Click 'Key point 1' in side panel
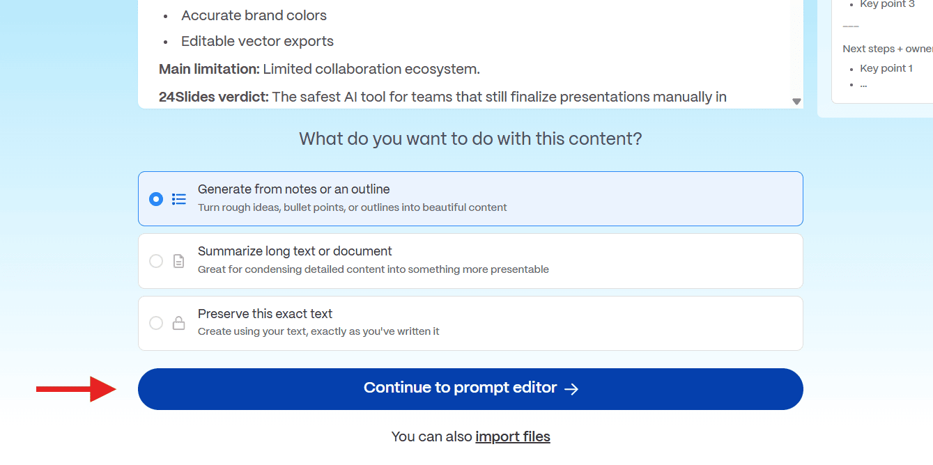The image size is (933, 465). tap(886, 68)
